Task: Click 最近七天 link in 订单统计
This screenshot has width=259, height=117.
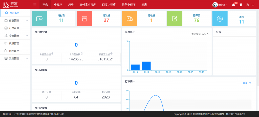Action: click(247, 83)
